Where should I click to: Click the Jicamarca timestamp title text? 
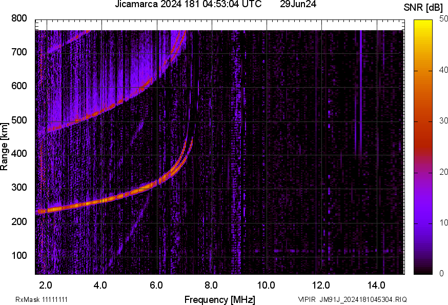pyautogui.click(x=191, y=4)
